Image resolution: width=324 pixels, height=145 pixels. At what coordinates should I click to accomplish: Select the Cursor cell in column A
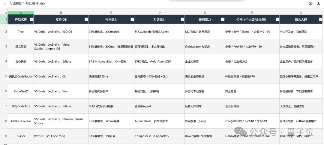pyautogui.click(x=21, y=136)
